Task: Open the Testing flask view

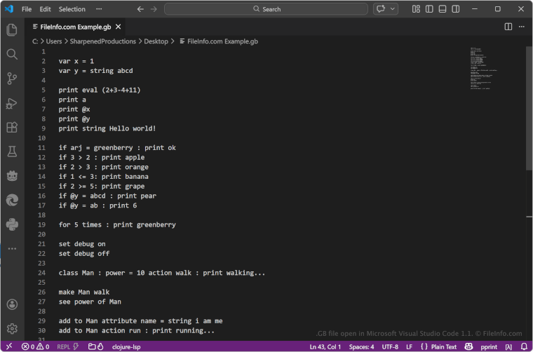Action: pyautogui.click(x=12, y=151)
